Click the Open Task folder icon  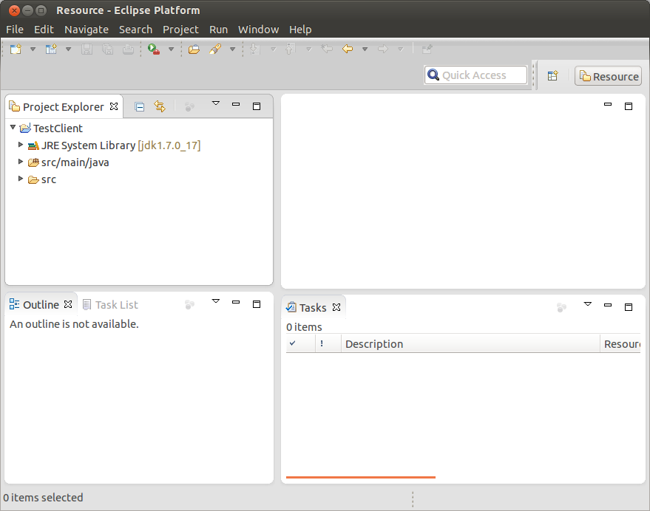tap(194, 49)
